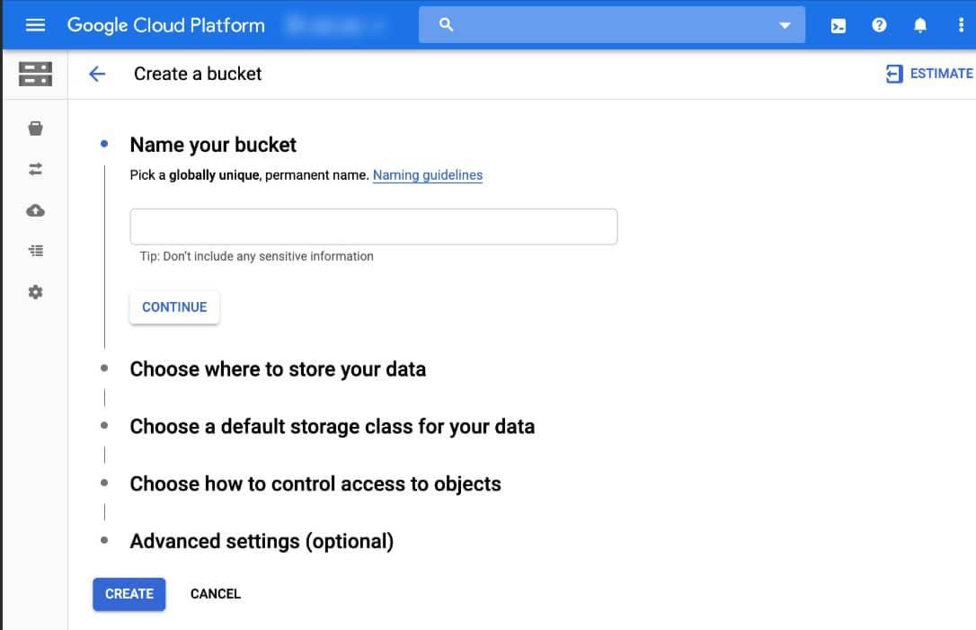Open Storage Settings via the gear icon
976x630 pixels.
click(x=35, y=291)
